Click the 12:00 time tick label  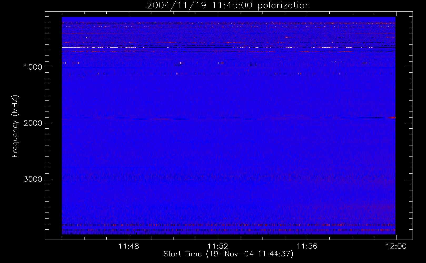[396, 246]
